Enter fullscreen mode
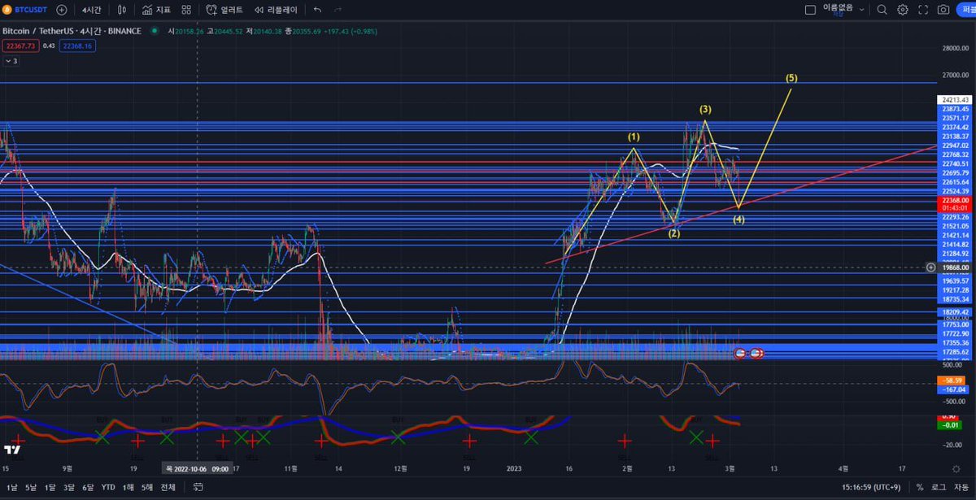This screenshot has height=500, width=976. [x=922, y=10]
